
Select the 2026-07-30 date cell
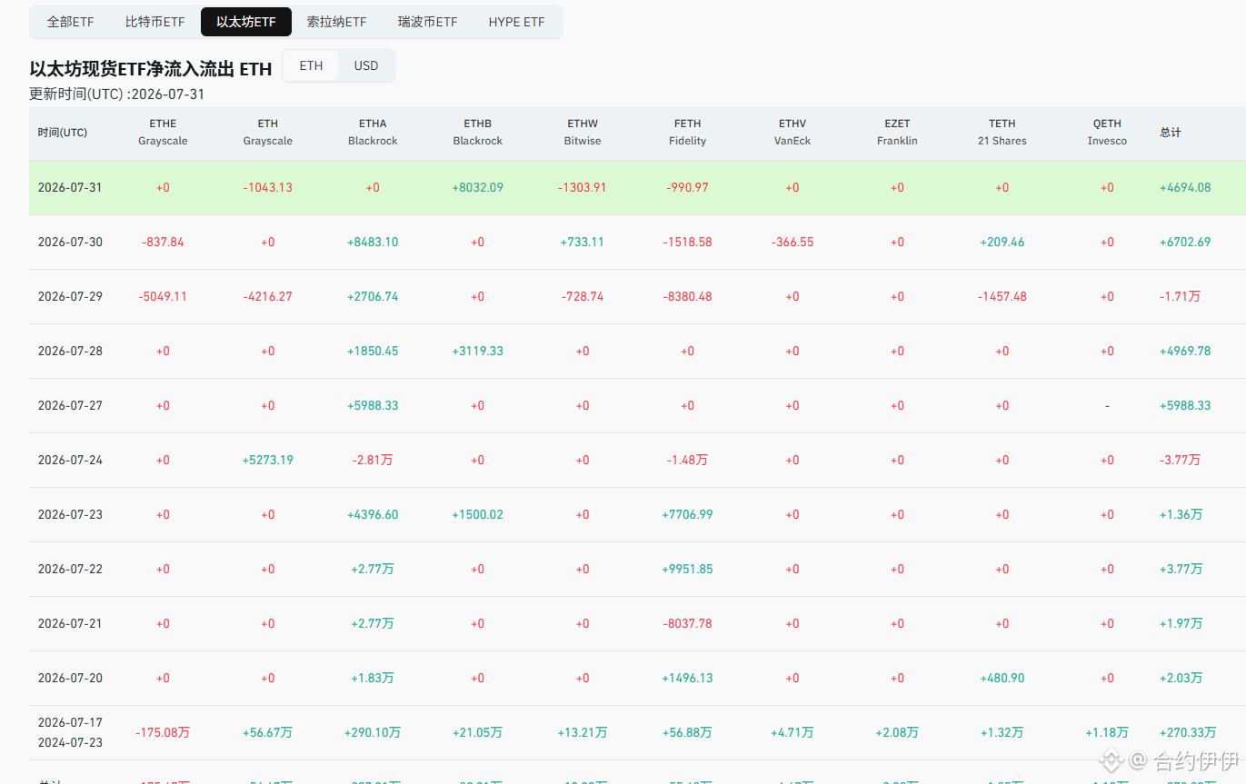click(x=70, y=243)
